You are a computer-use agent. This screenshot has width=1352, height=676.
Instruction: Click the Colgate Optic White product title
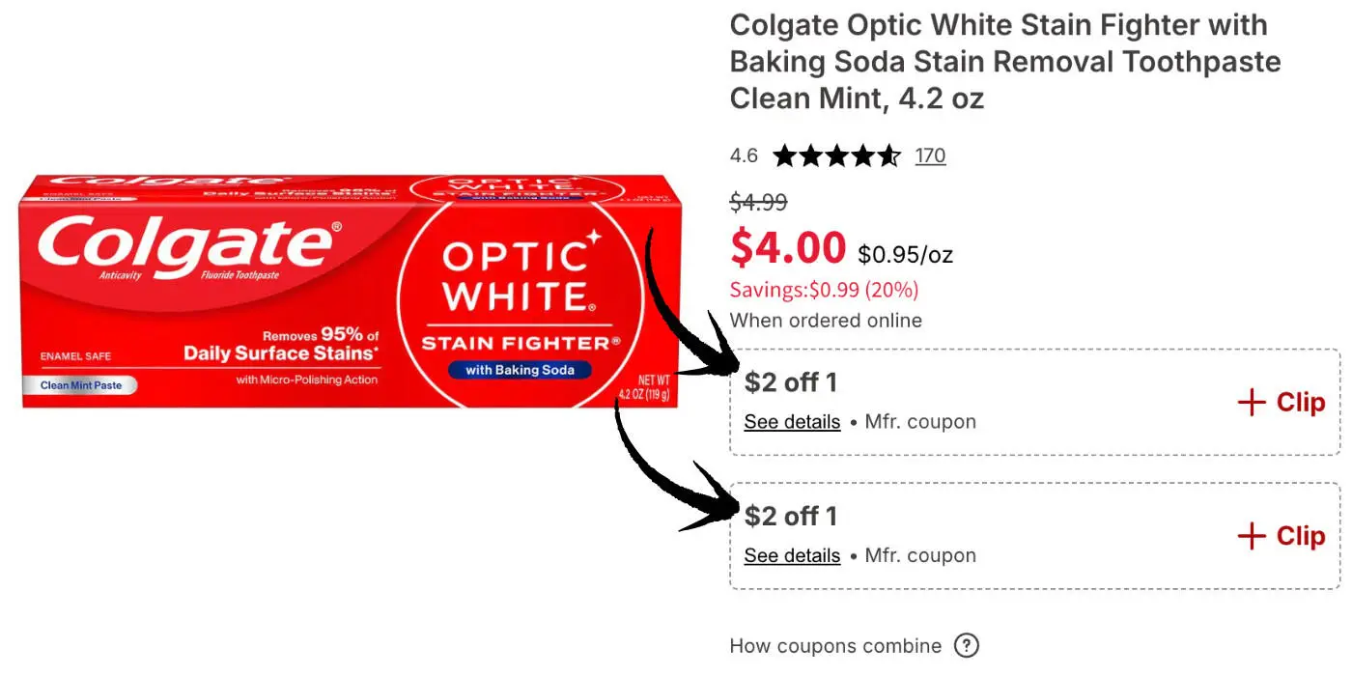click(x=1004, y=62)
